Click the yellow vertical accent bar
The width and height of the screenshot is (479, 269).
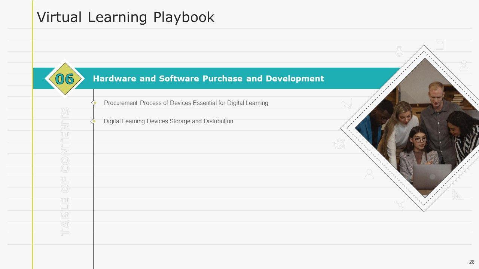(x=33, y=168)
